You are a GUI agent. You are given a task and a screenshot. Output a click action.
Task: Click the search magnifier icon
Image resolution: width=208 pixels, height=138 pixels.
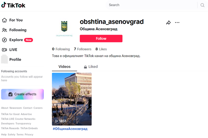coord(202,5)
